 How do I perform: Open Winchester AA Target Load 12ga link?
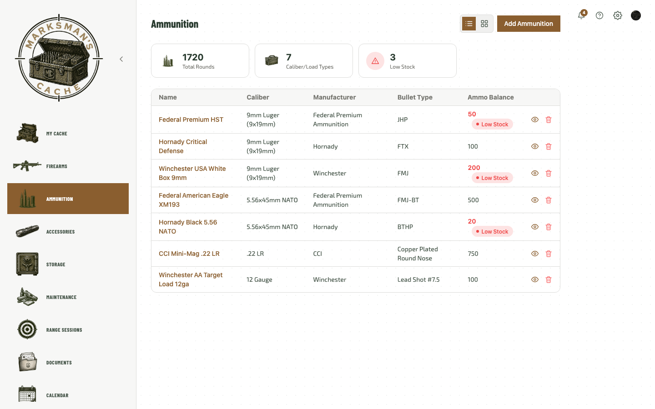click(x=191, y=279)
